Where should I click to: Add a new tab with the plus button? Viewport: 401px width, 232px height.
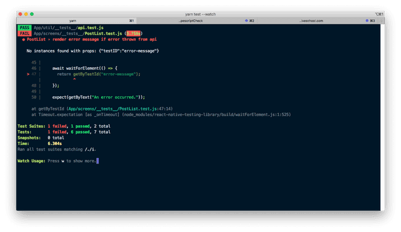(381, 21)
